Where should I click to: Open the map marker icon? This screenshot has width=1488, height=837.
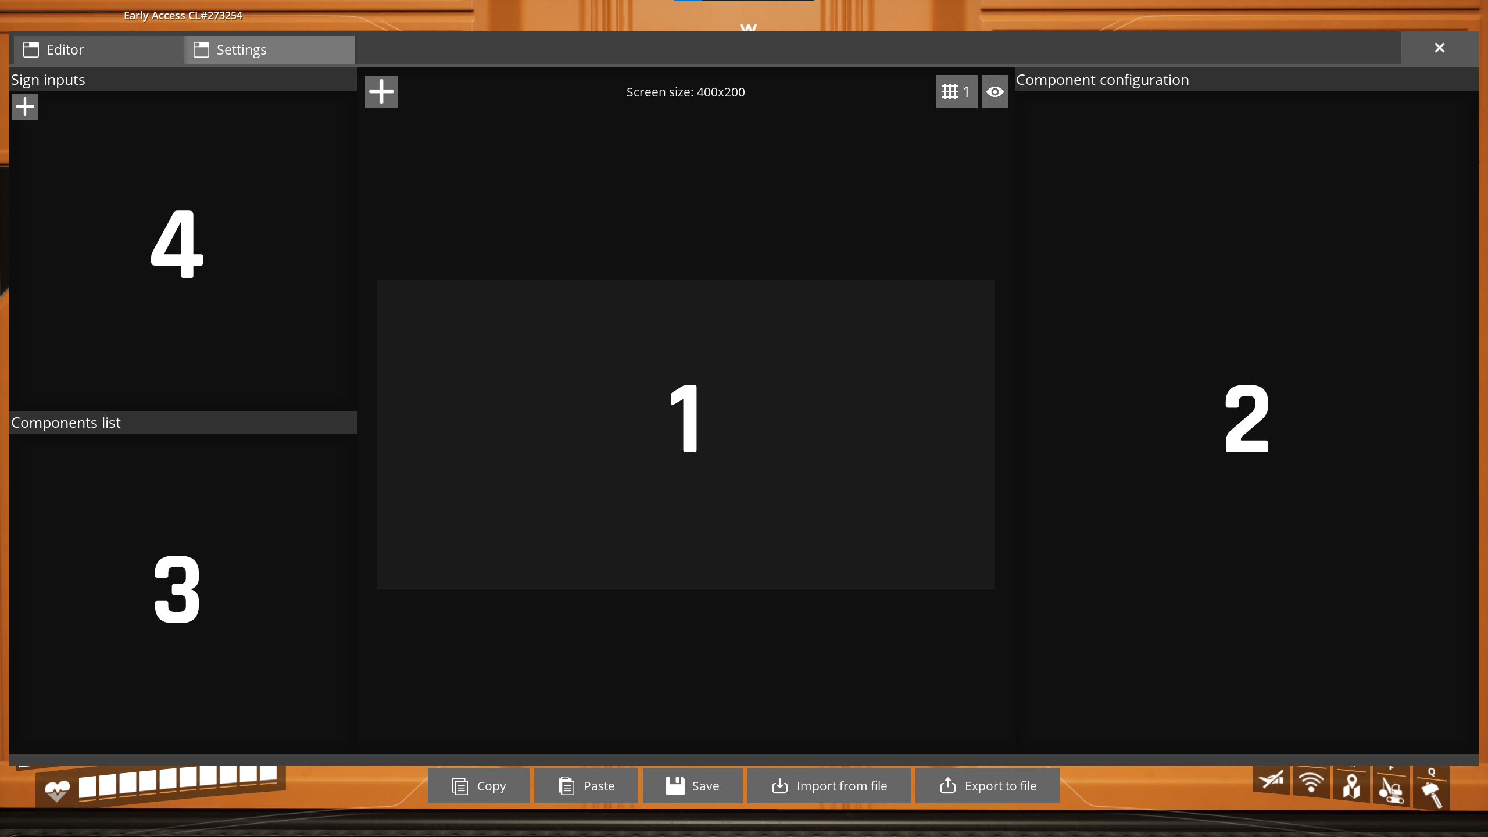[1351, 786]
